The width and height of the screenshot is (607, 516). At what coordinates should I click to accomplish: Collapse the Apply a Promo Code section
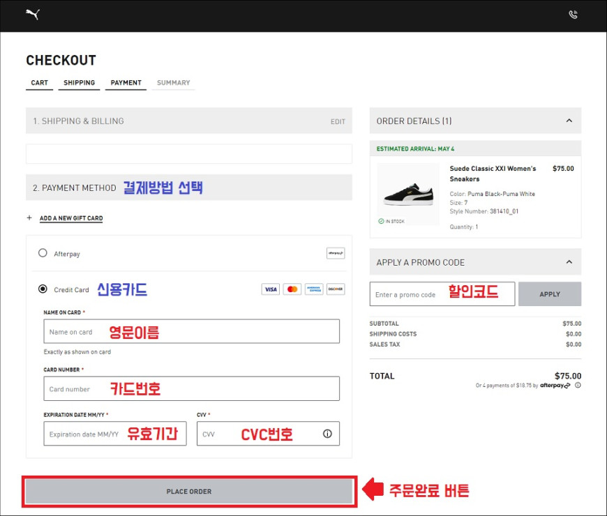click(569, 262)
